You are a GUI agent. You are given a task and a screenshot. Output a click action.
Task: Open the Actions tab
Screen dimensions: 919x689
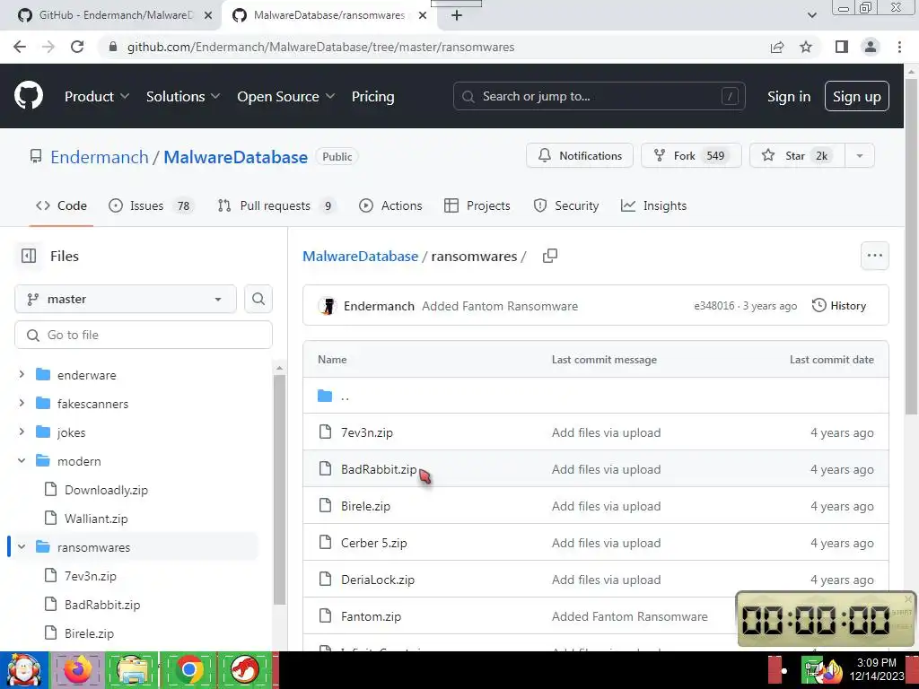[390, 205]
